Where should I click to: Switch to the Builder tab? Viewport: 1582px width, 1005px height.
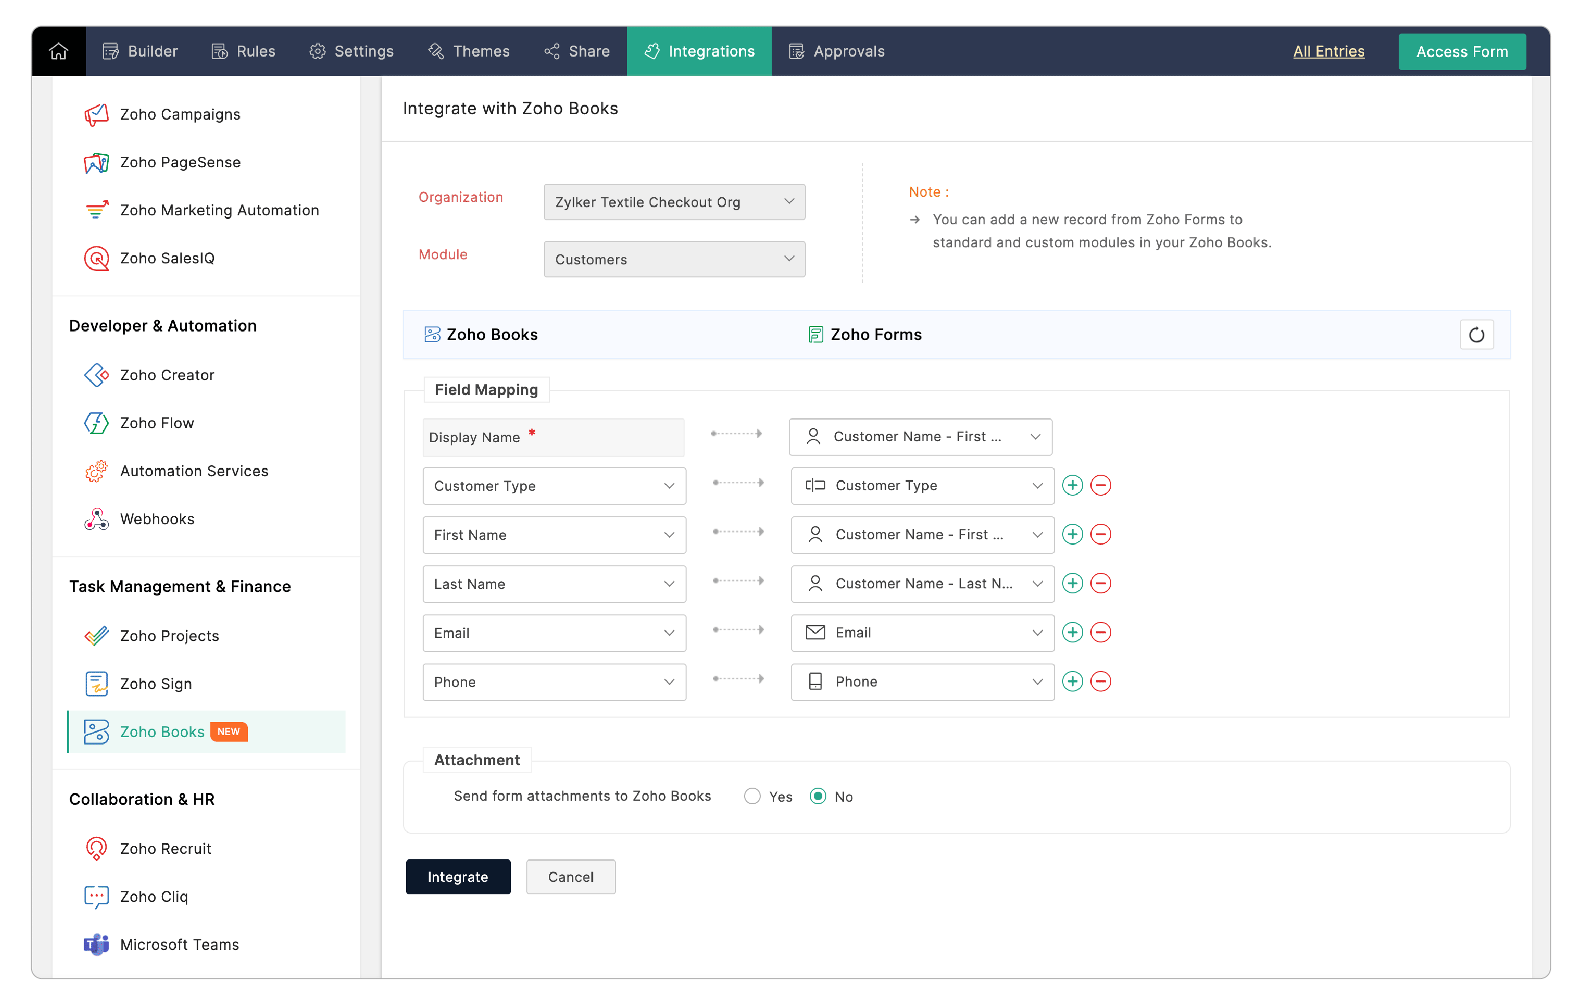pos(140,51)
